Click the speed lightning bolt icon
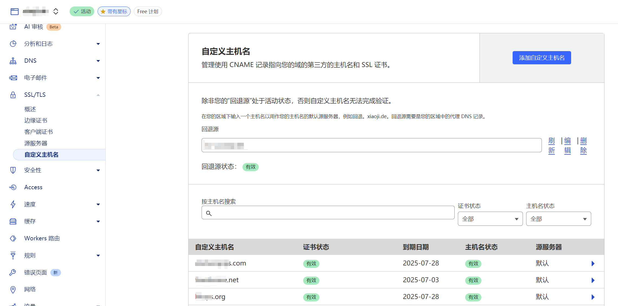Image resolution: width=618 pixels, height=306 pixels. [x=13, y=204]
